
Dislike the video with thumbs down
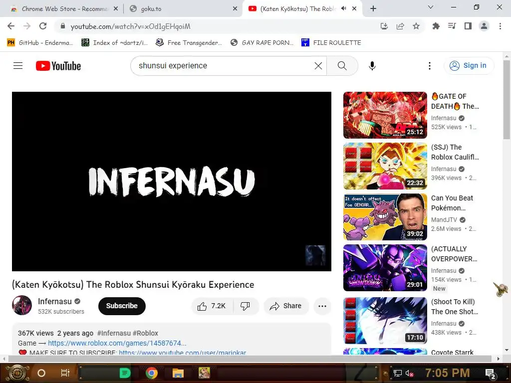pyautogui.click(x=245, y=306)
